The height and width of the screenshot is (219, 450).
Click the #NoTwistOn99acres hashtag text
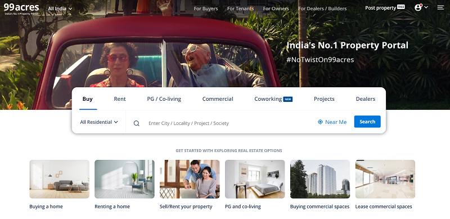point(320,60)
